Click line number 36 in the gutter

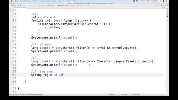[14, 17]
